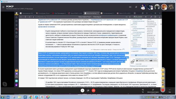Open Chrome from the taskbar
This screenshot has height=99, width=176.
click(31, 97)
